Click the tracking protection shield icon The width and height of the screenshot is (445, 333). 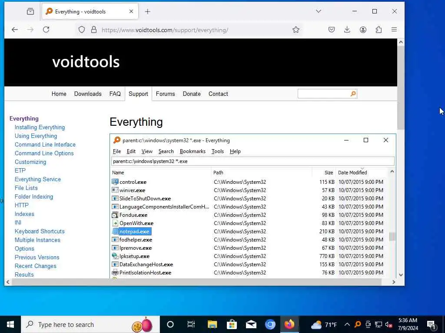(82, 30)
